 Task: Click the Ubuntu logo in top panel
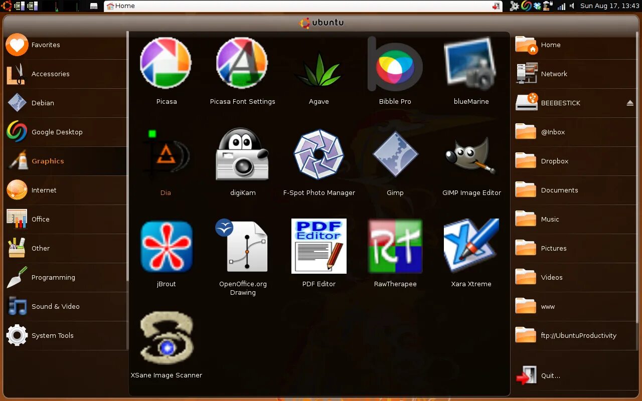6,6
